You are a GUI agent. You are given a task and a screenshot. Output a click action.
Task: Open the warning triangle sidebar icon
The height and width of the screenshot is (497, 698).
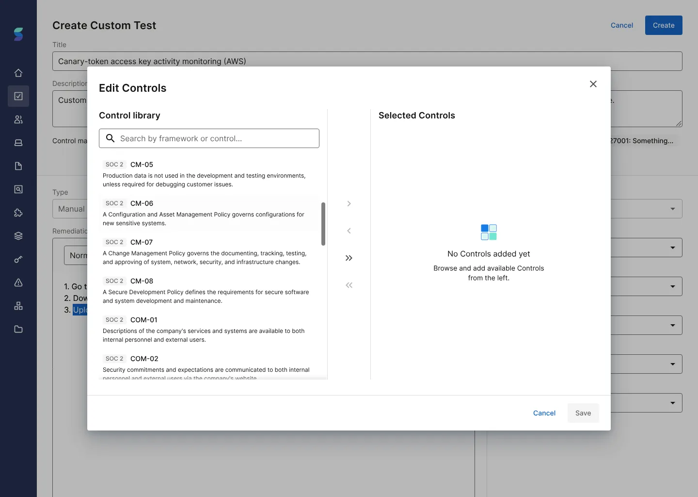(x=18, y=282)
